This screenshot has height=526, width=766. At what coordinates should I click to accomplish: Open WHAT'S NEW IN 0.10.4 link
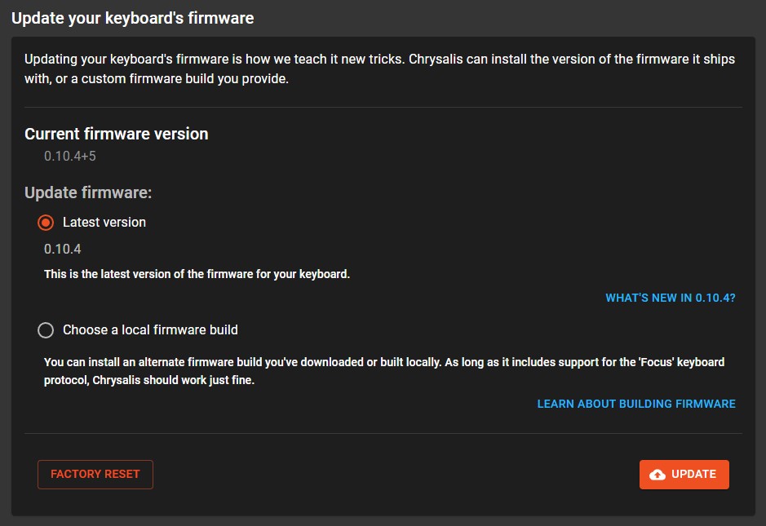pyautogui.click(x=670, y=298)
